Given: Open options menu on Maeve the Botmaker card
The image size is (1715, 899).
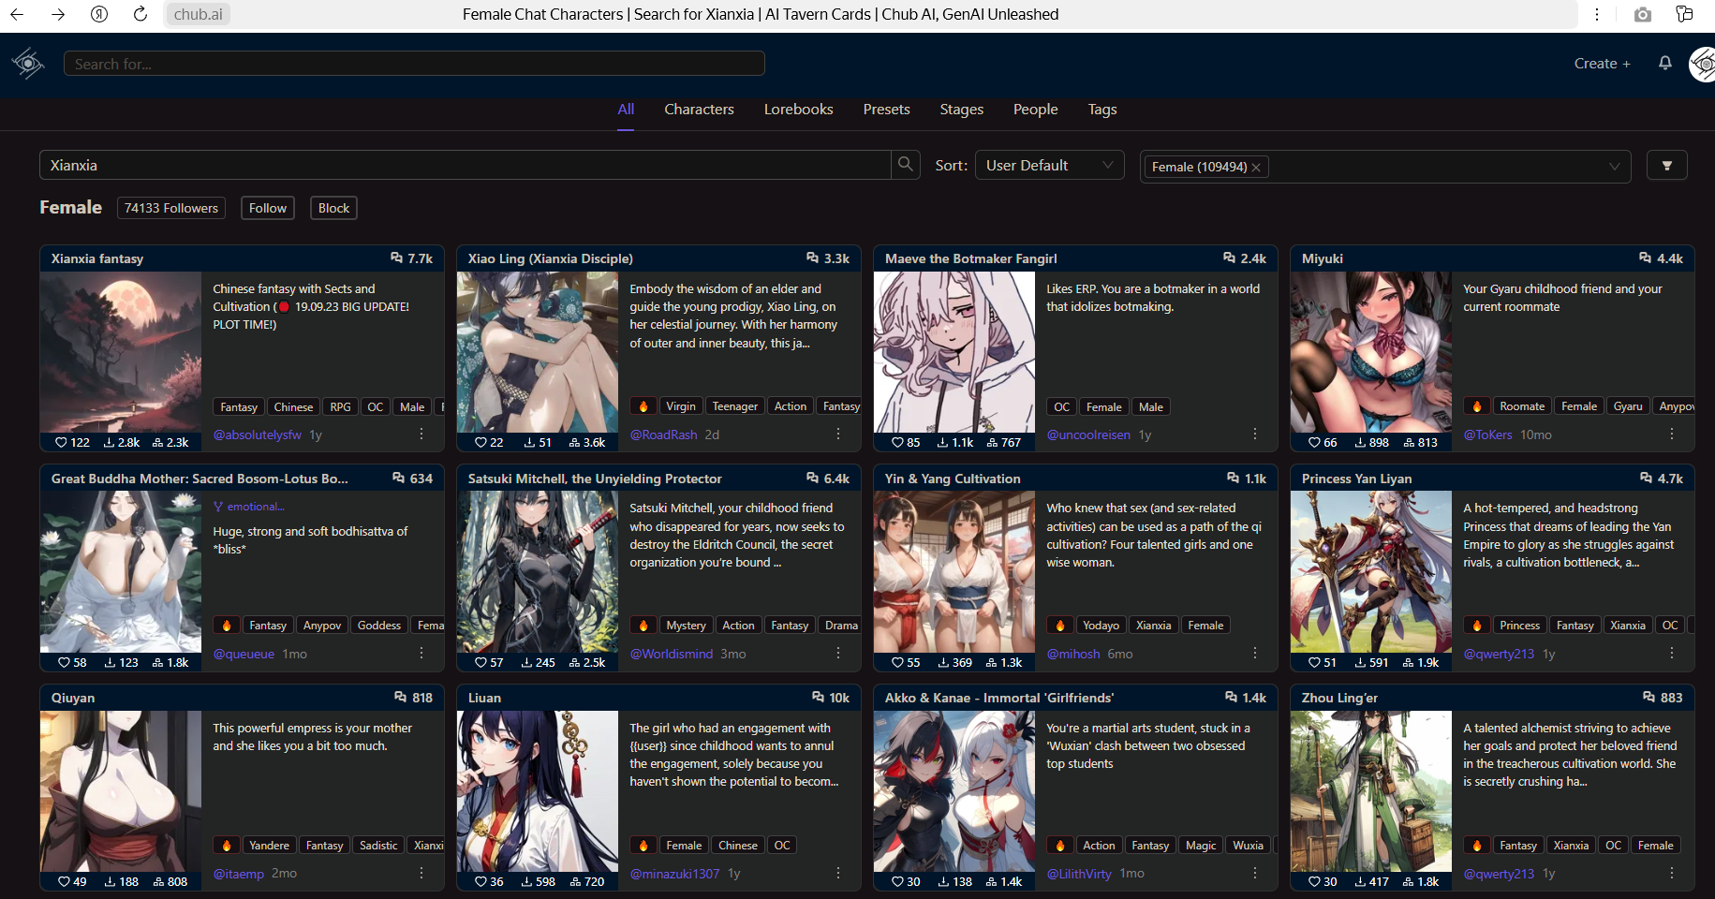Looking at the screenshot, I should (x=1255, y=435).
